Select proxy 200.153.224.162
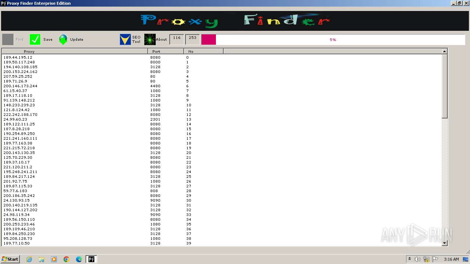This screenshot has width=470, height=264. click(x=20, y=72)
